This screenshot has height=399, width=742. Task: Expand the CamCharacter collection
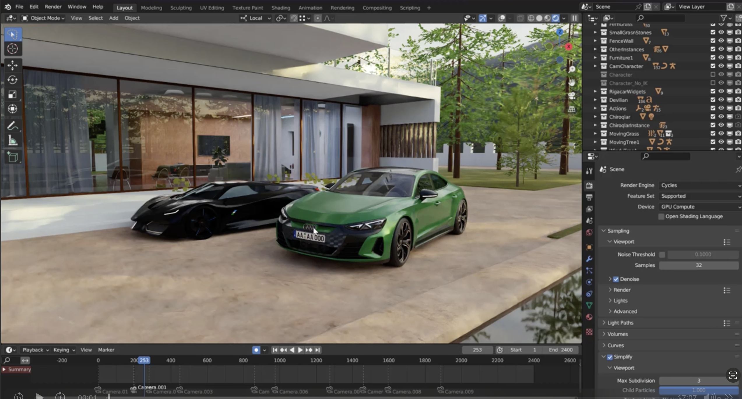point(595,66)
